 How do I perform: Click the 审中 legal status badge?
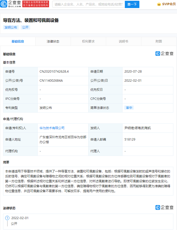[x=129, y=108]
